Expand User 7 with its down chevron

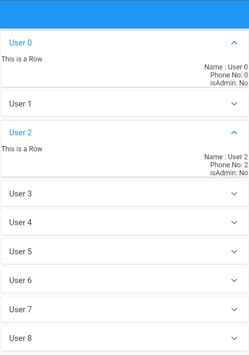click(234, 309)
